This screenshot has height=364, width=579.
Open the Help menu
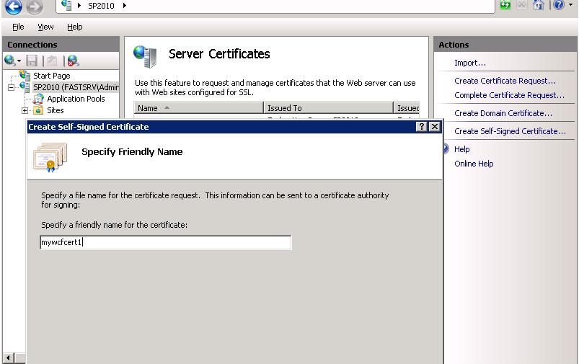(x=74, y=27)
